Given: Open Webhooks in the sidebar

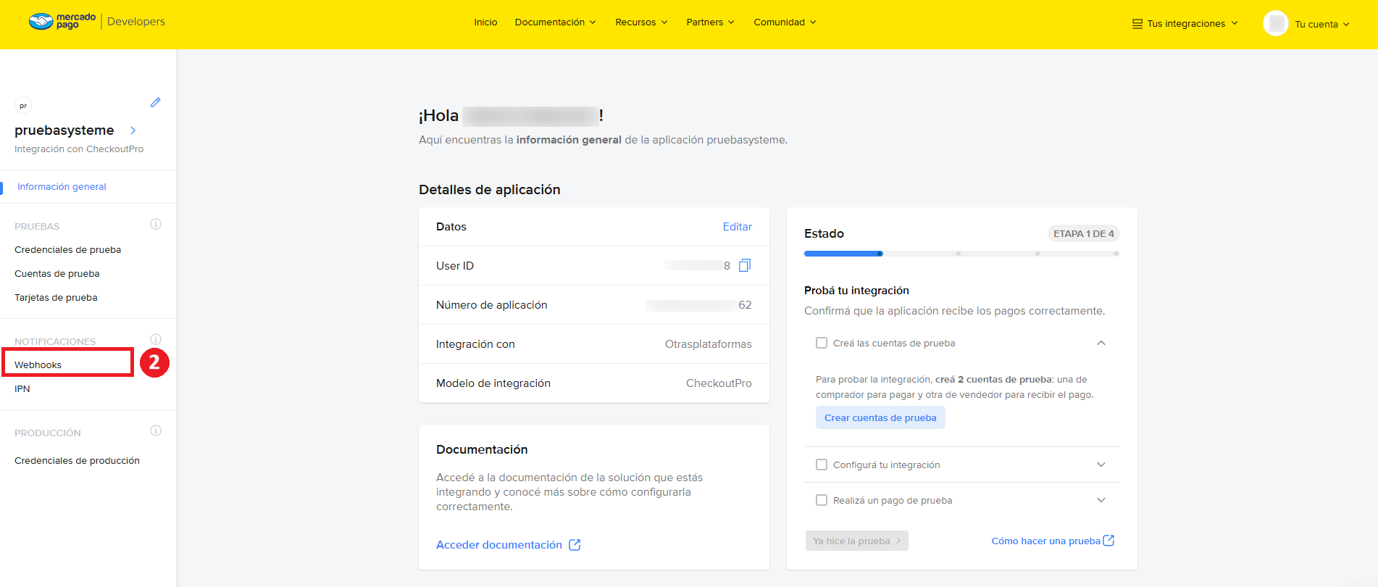Looking at the screenshot, I should click(38, 365).
